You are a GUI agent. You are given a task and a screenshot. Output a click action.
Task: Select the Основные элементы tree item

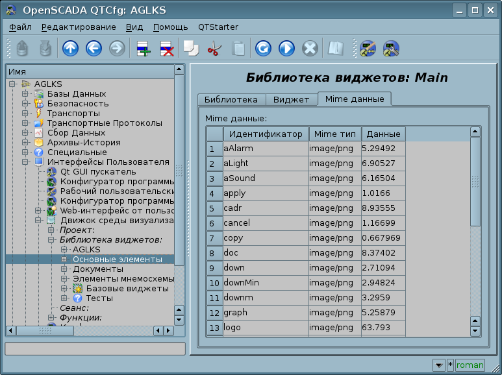(x=117, y=259)
